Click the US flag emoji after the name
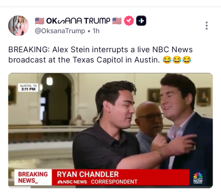Image resolution: width=221 pixels, height=194 pixels. point(117,21)
